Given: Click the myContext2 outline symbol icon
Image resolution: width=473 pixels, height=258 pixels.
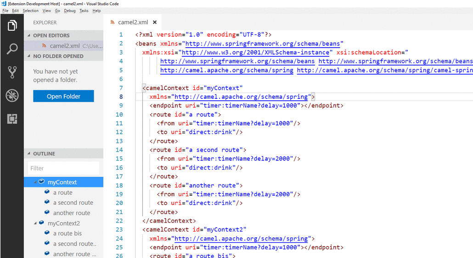Looking at the screenshot, I should pos(42,223).
